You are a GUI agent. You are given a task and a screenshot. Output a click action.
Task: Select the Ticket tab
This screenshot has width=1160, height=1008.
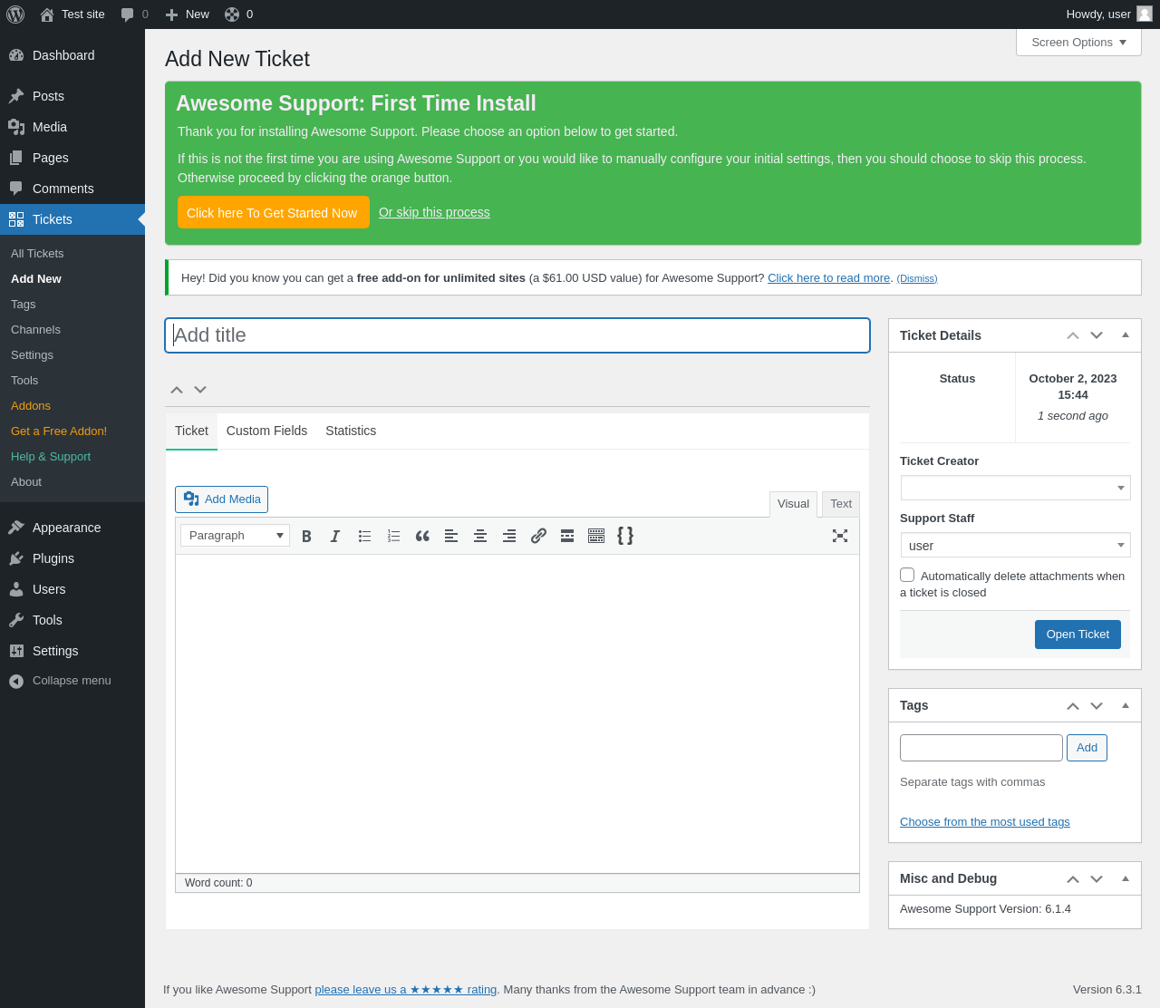click(x=191, y=431)
